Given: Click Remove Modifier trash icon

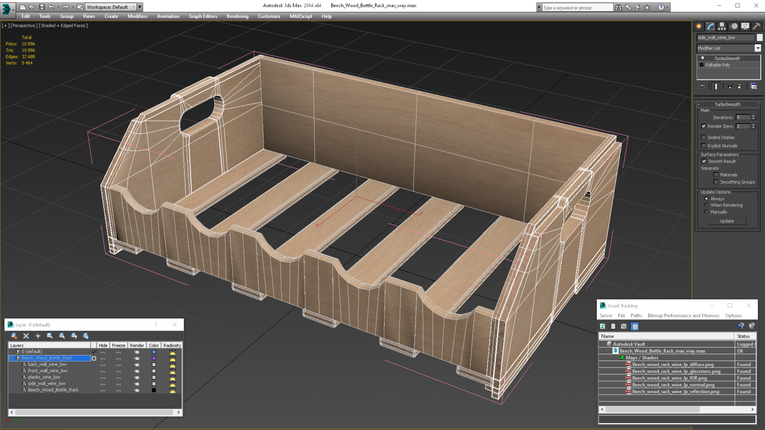Looking at the screenshot, I should pyautogui.click(x=739, y=86).
